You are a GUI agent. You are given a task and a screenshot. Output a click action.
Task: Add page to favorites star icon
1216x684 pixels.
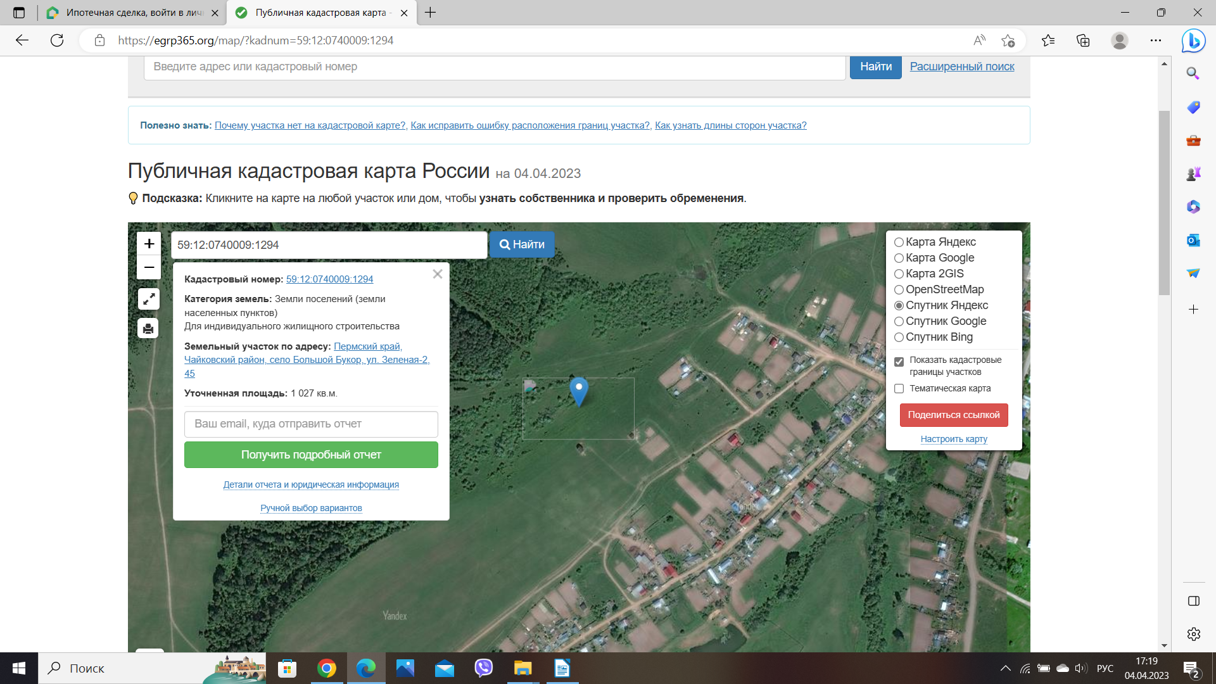click(x=1008, y=41)
